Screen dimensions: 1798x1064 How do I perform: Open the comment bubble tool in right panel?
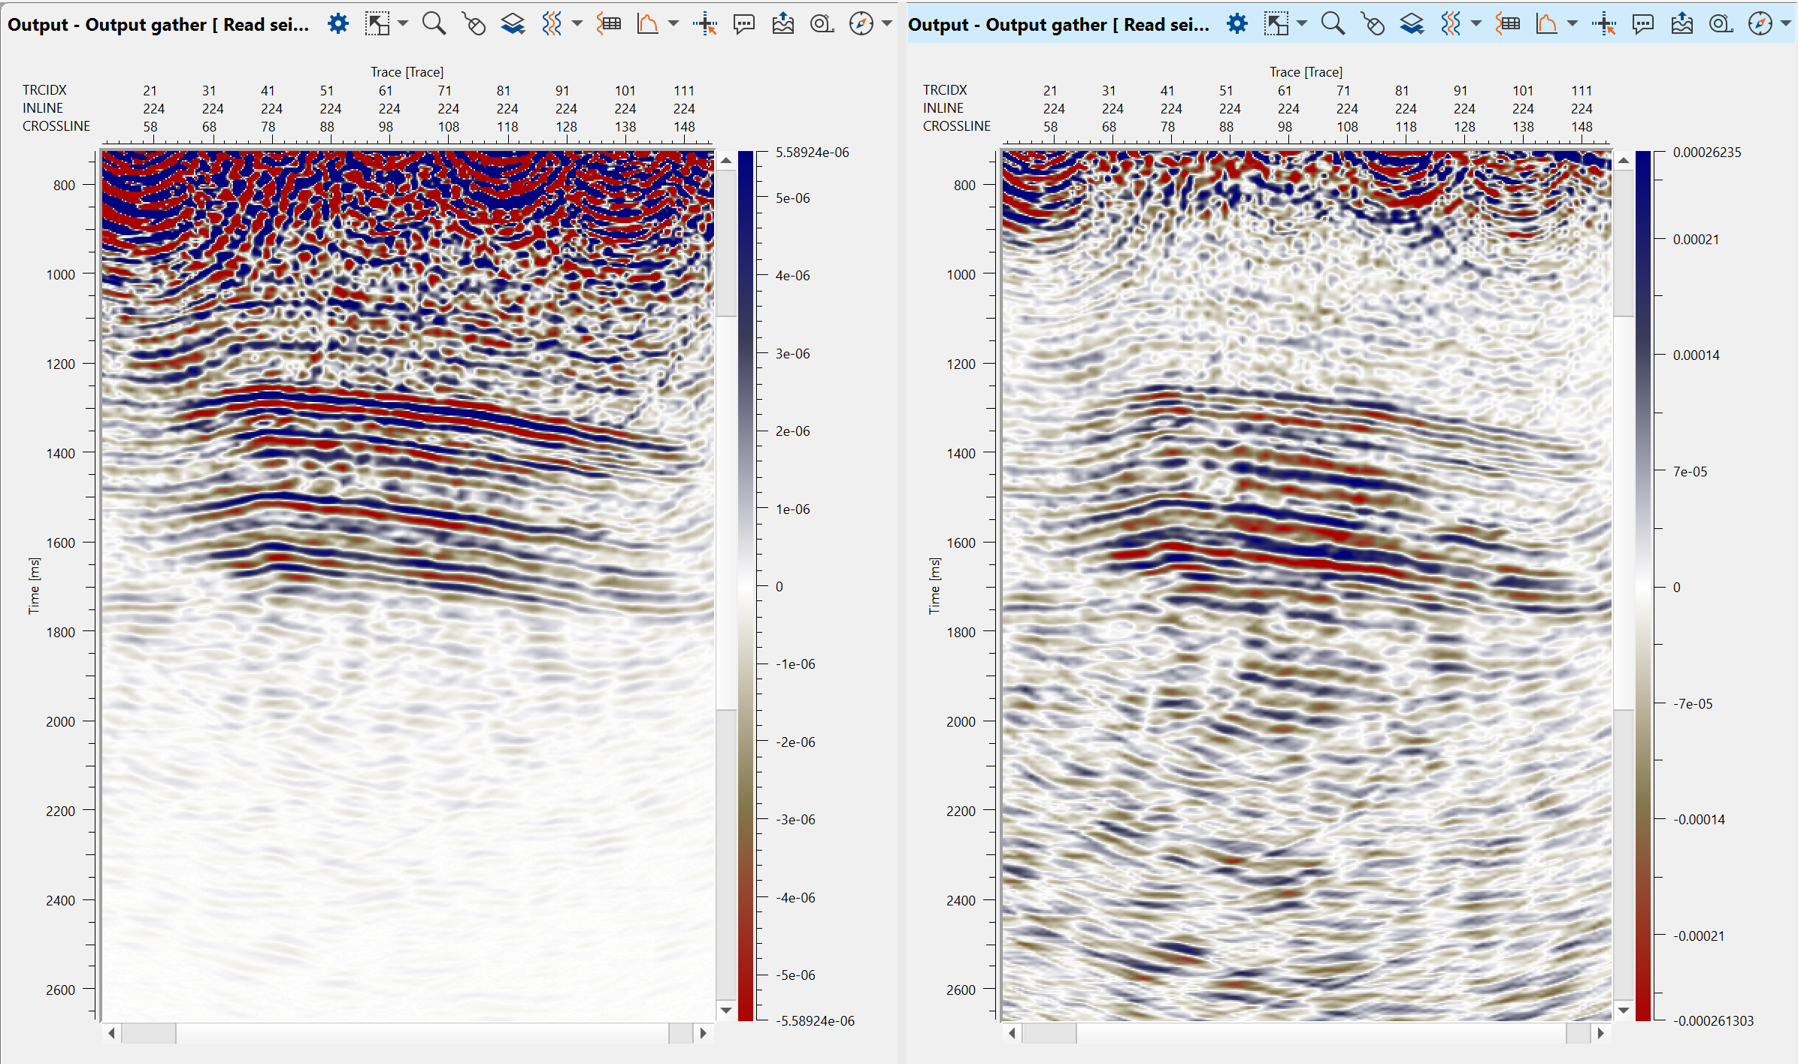(1643, 24)
